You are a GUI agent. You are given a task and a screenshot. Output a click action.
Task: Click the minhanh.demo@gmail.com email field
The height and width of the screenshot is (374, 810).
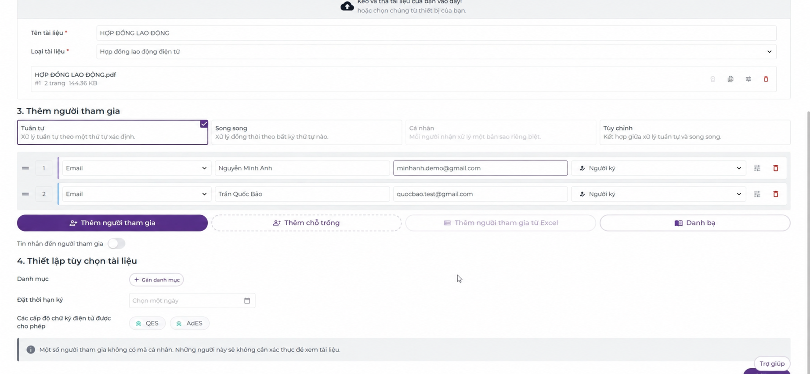click(x=481, y=168)
